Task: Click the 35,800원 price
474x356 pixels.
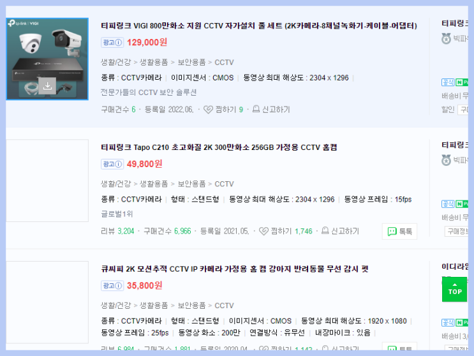Action: pos(145,286)
